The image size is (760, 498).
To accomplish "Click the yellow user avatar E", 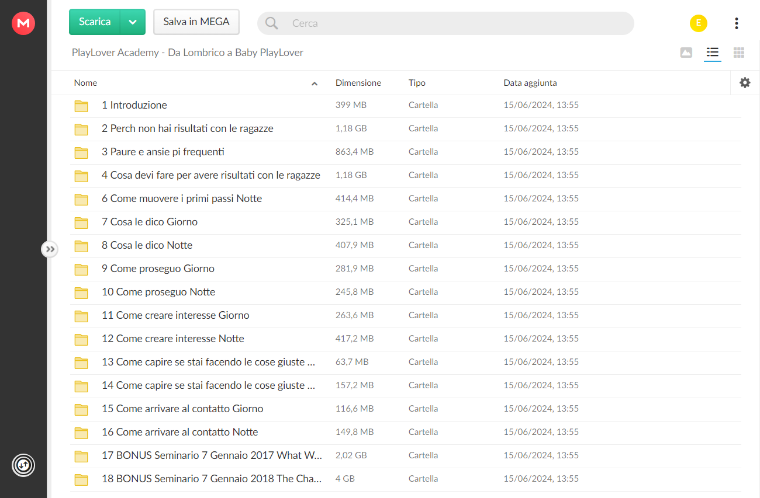I will (698, 23).
